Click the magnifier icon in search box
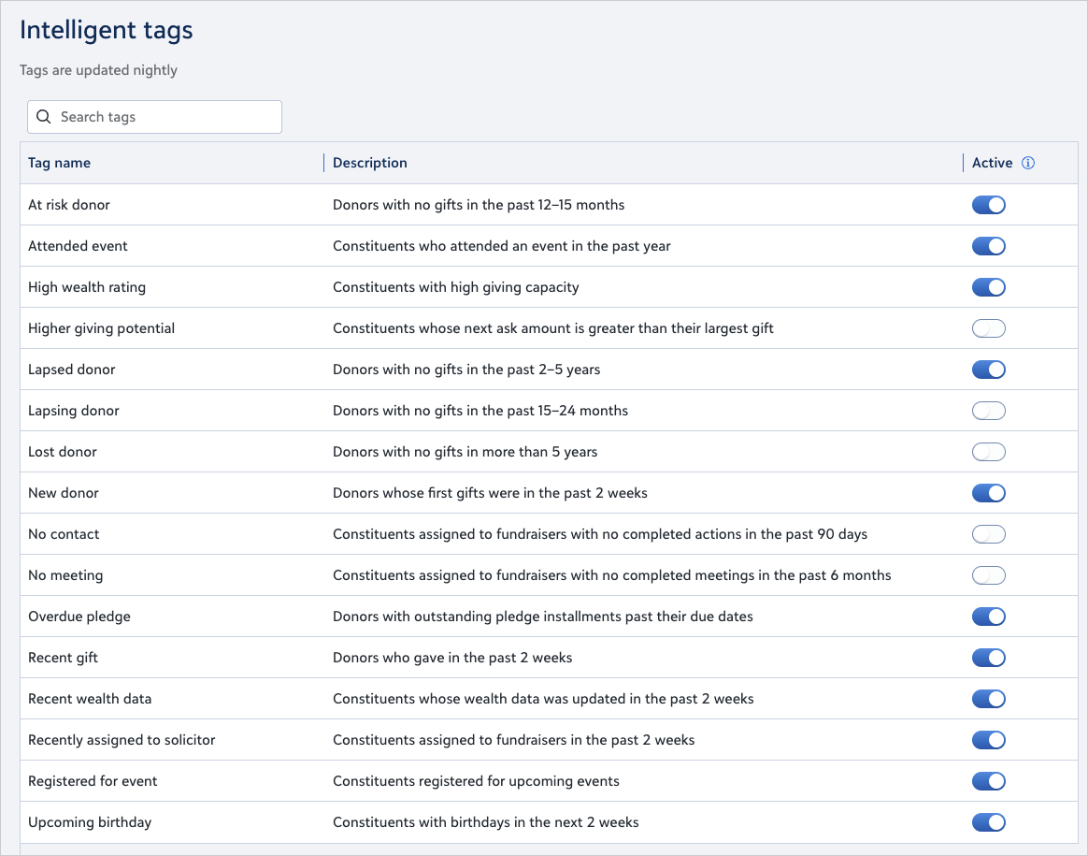The width and height of the screenshot is (1088, 856). coord(43,117)
